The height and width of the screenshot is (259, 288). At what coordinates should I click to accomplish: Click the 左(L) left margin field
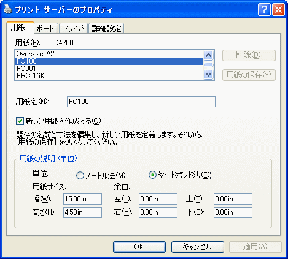pos(158,199)
